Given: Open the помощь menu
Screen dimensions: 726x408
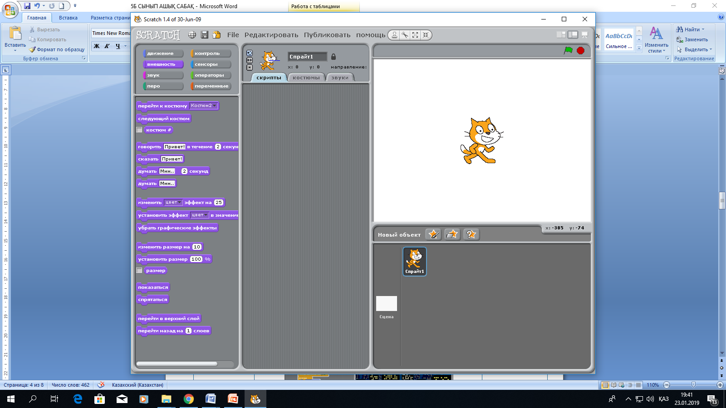Looking at the screenshot, I should click(371, 35).
